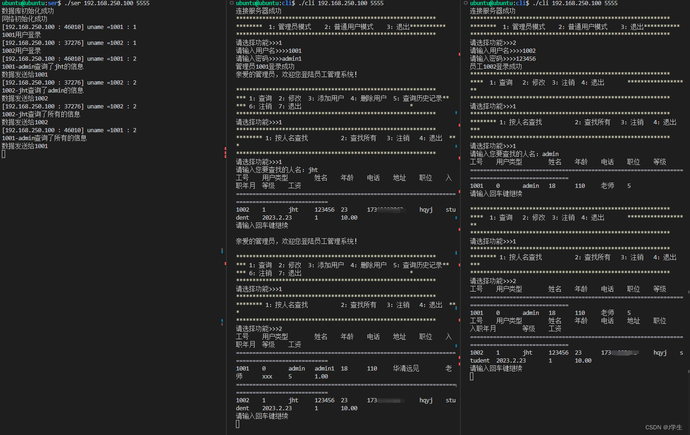Click the cursor block in the right terminal
Viewport: 690px width, 435px height.
click(x=471, y=377)
